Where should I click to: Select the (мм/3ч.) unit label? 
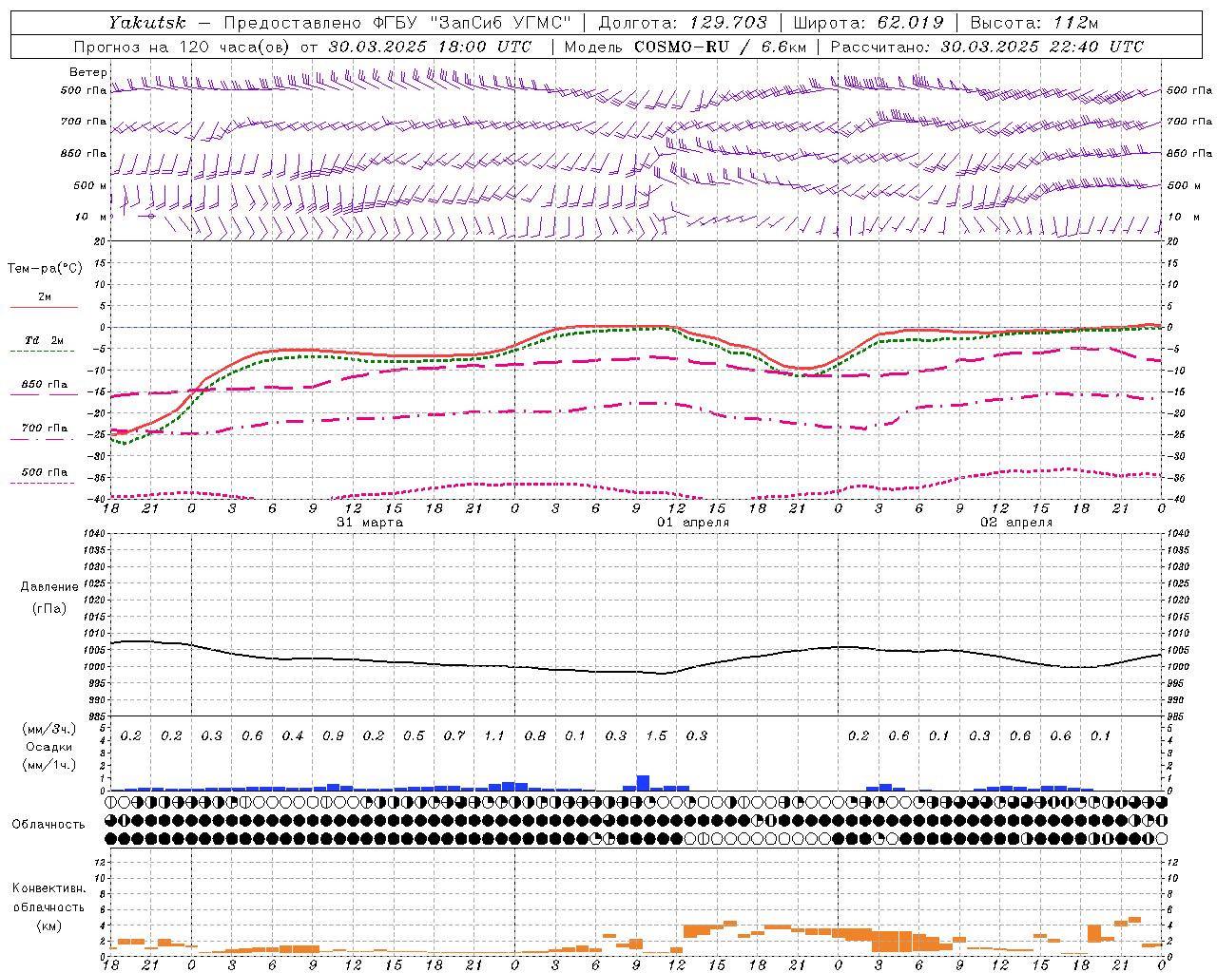pyautogui.click(x=49, y=729)
